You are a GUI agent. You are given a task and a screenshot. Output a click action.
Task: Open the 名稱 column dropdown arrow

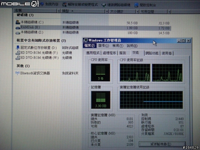point(59,11)
